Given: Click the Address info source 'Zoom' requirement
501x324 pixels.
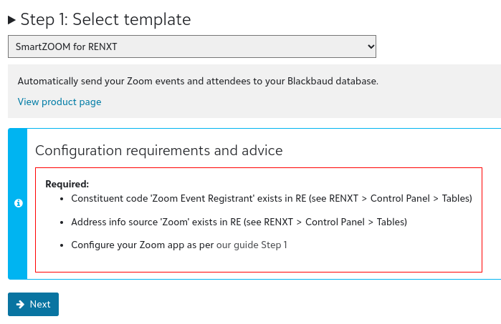Looking at the screenshot, I should tap(239, 222).
